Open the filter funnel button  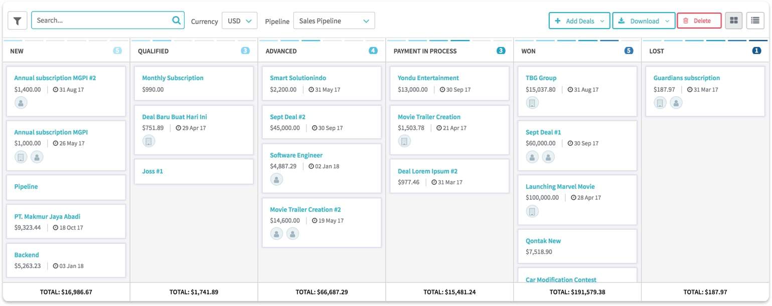pos(18,21)
